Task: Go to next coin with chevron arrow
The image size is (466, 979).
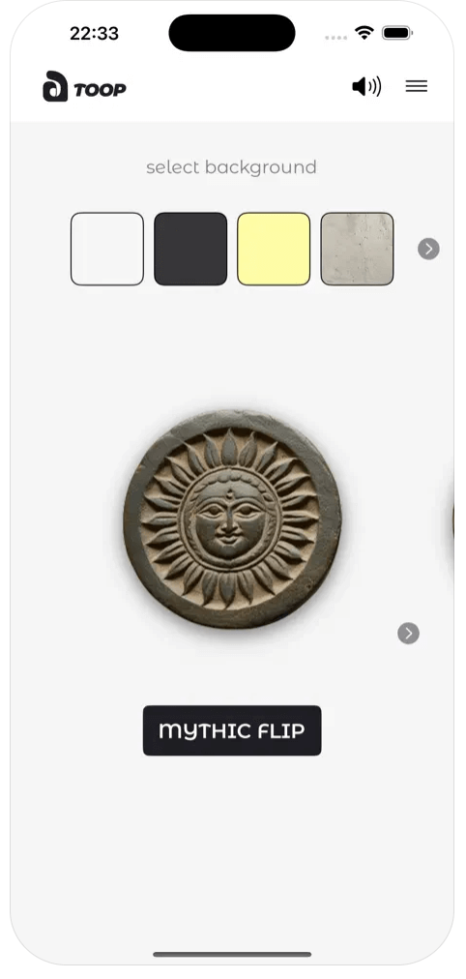Action: pos(409,633)
